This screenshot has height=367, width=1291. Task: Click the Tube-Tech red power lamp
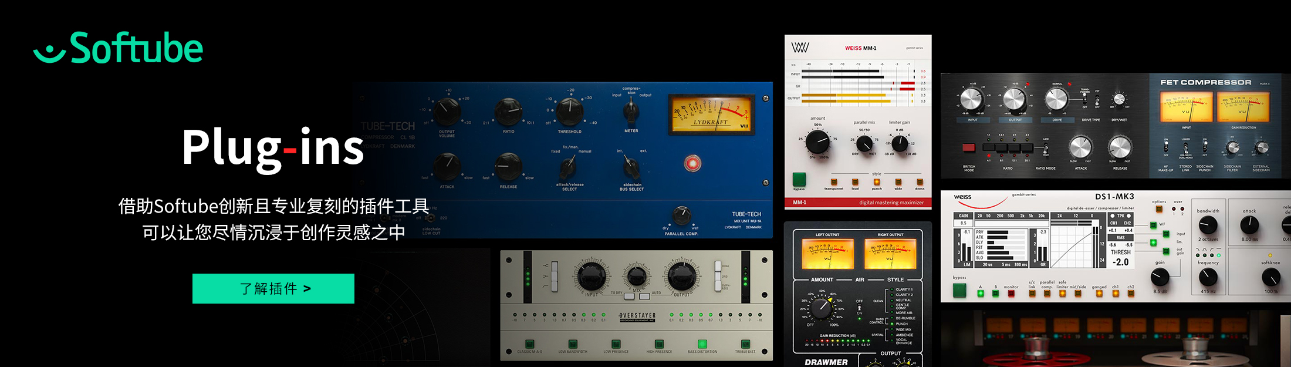tap(692, 163)
